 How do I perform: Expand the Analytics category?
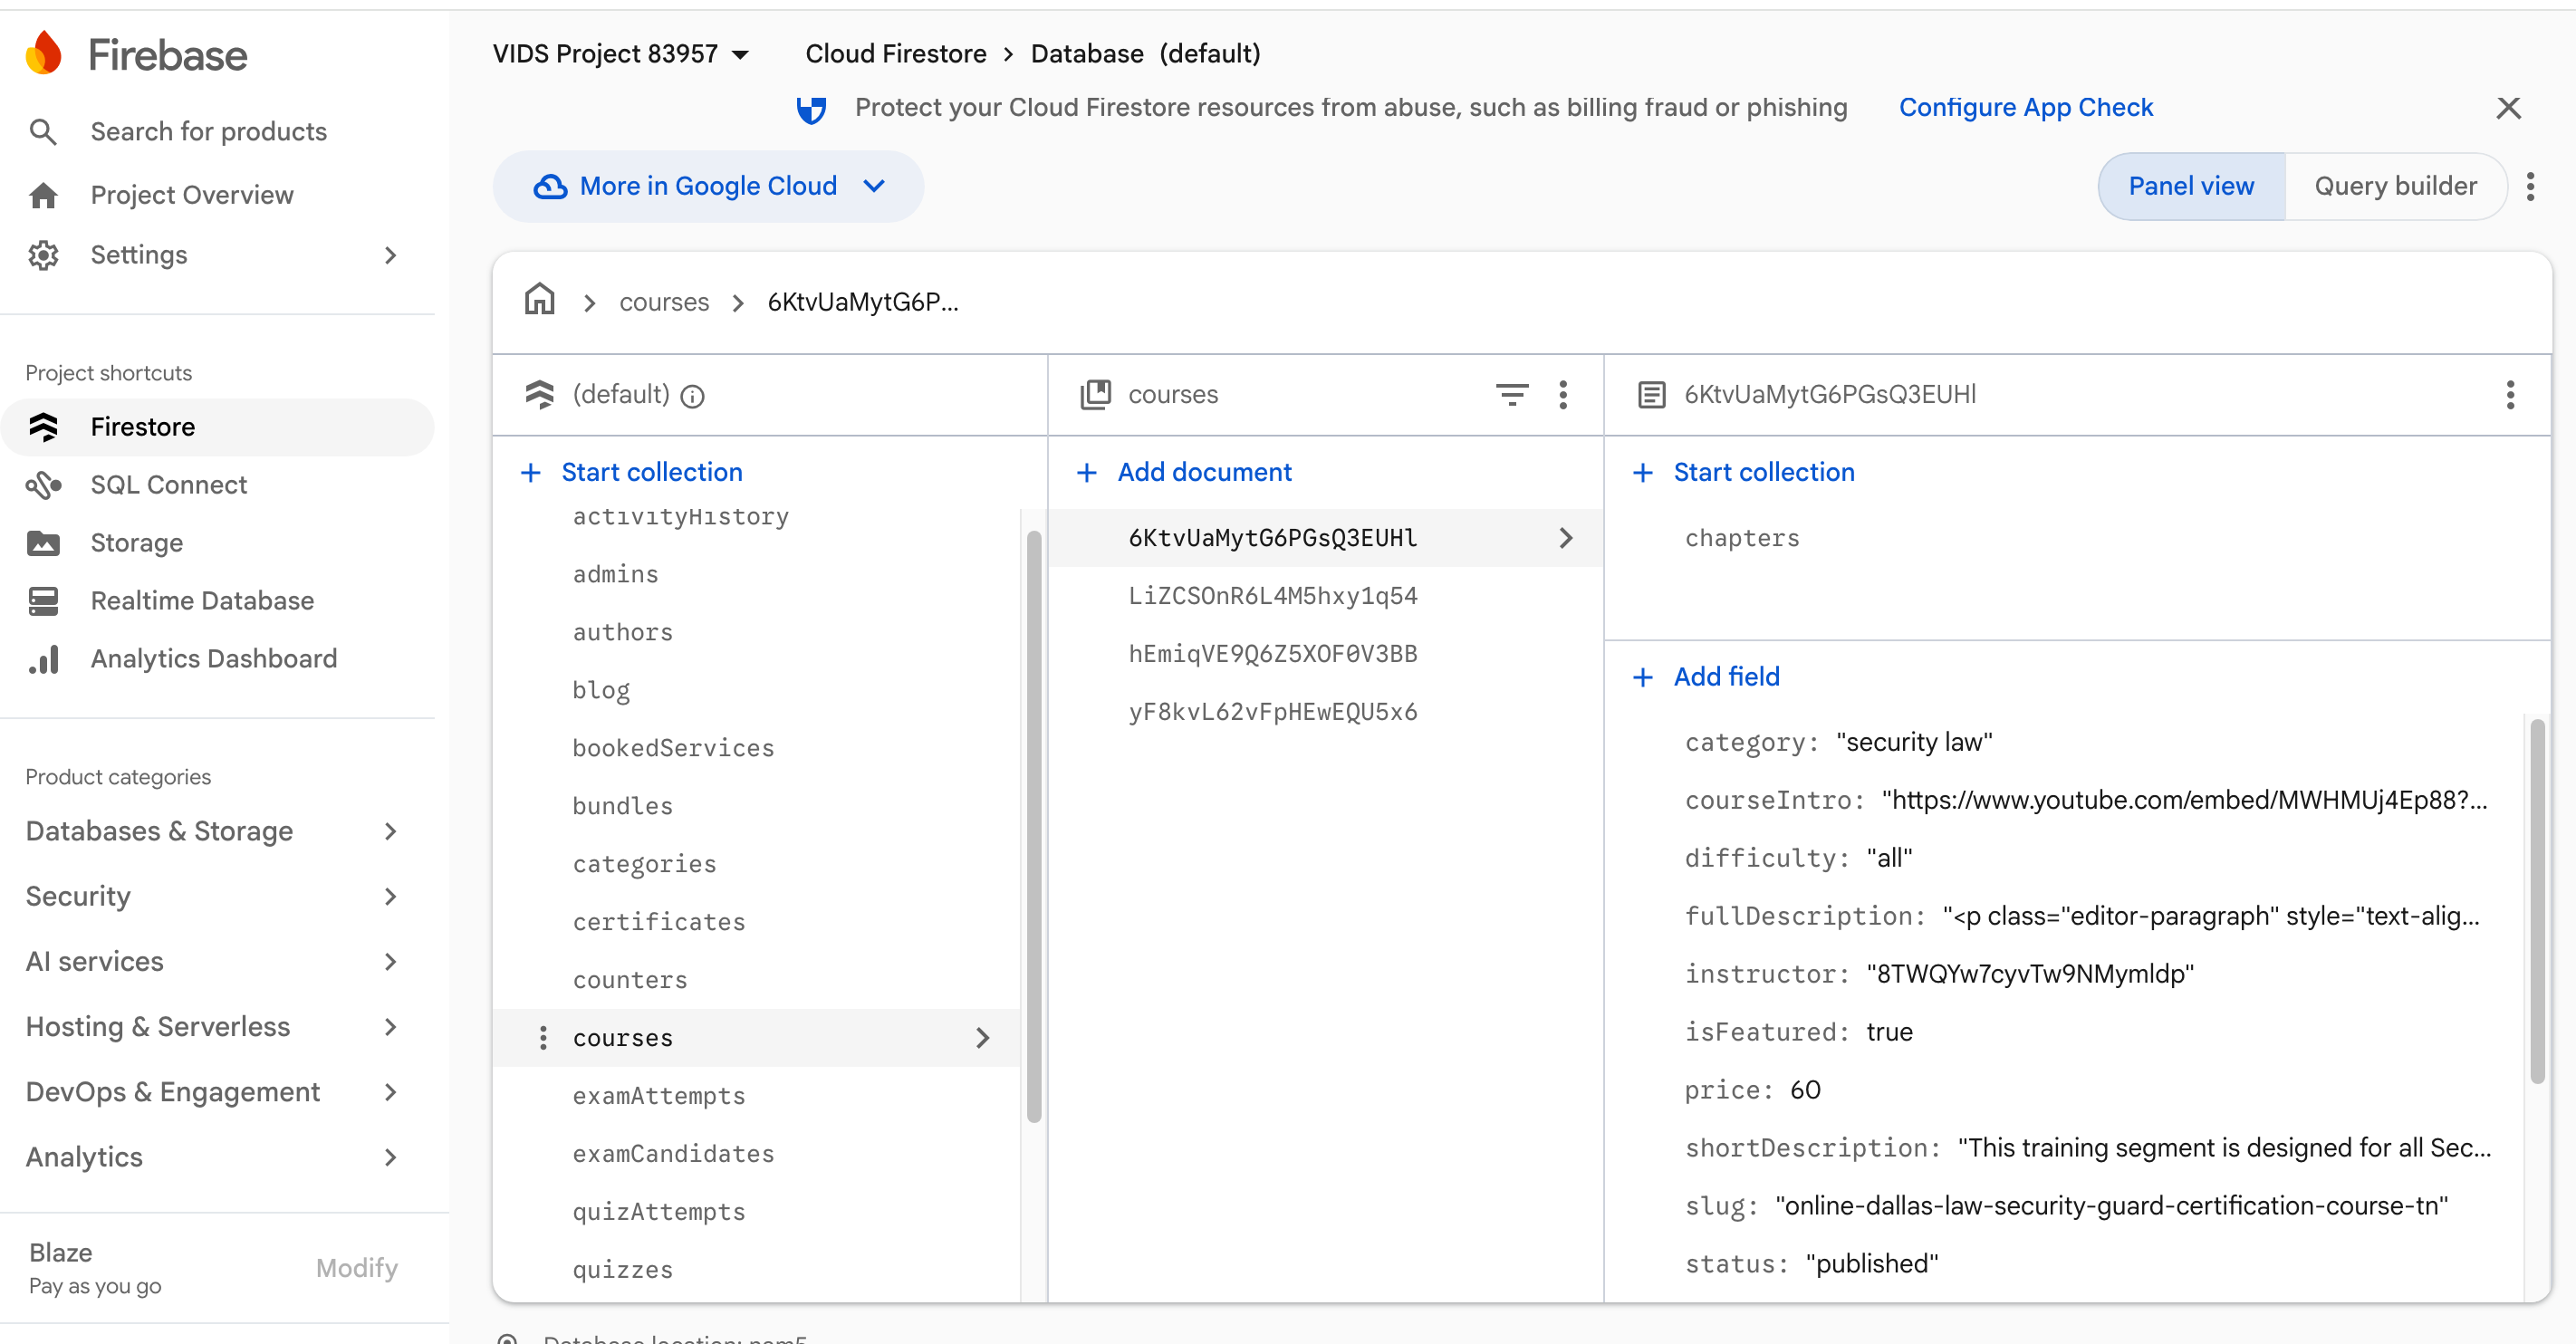coord(213,1157)
